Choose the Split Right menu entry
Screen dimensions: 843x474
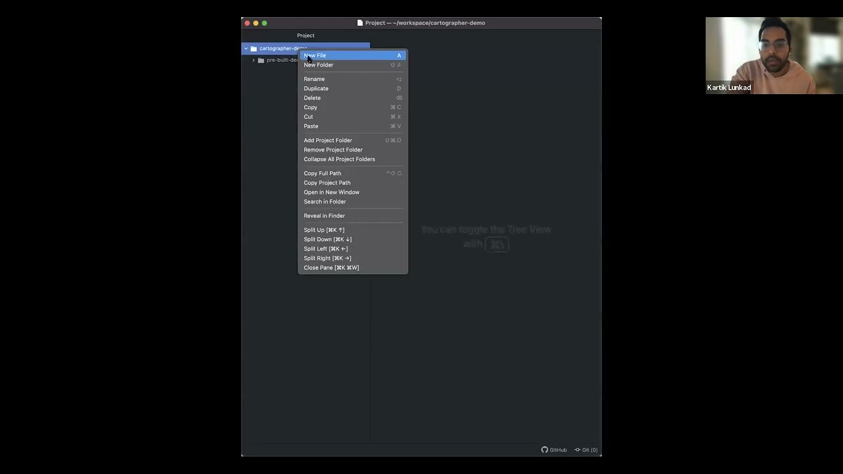(353, 258)
